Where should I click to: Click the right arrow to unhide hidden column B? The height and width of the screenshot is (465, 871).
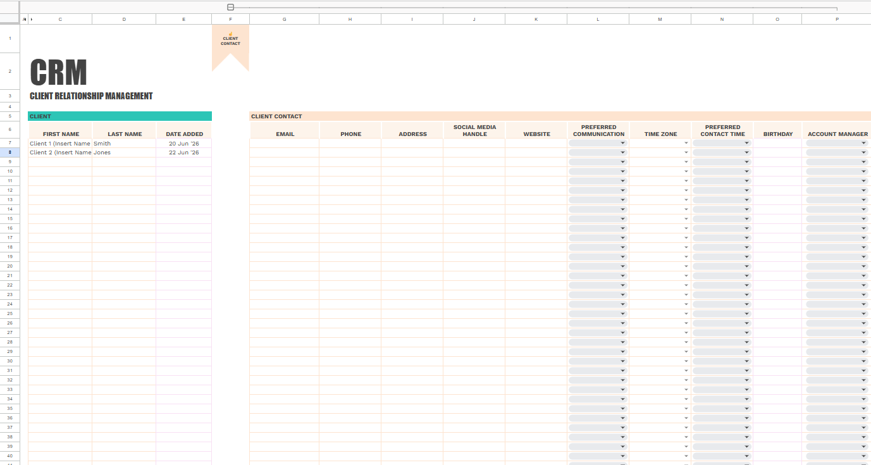point(30,19)
